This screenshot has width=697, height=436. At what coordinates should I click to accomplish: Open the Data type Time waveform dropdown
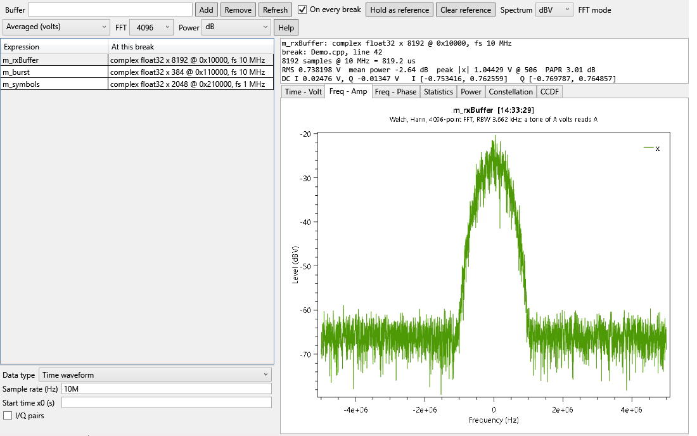(x=155, y=375)
